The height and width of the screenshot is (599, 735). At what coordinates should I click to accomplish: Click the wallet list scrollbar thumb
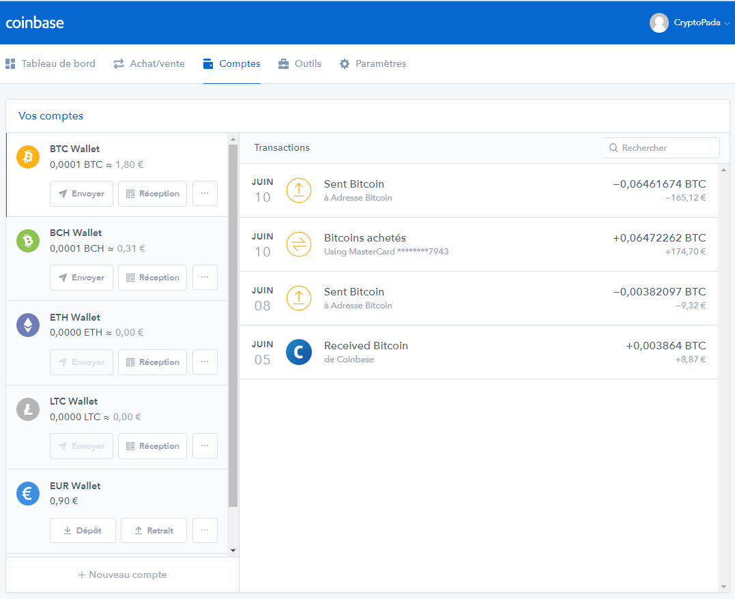[x=233, y=325]
